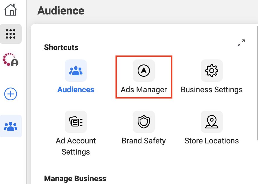This screenshot has width=258, height=184.
Task: Go to the Home icon in sidebar
Action: tap(11, 10)
